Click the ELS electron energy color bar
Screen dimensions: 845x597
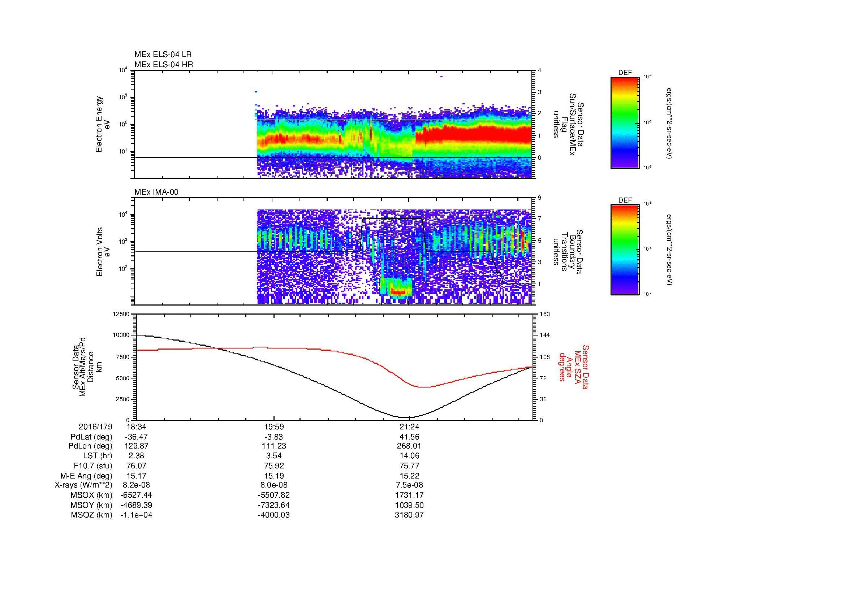625,122
